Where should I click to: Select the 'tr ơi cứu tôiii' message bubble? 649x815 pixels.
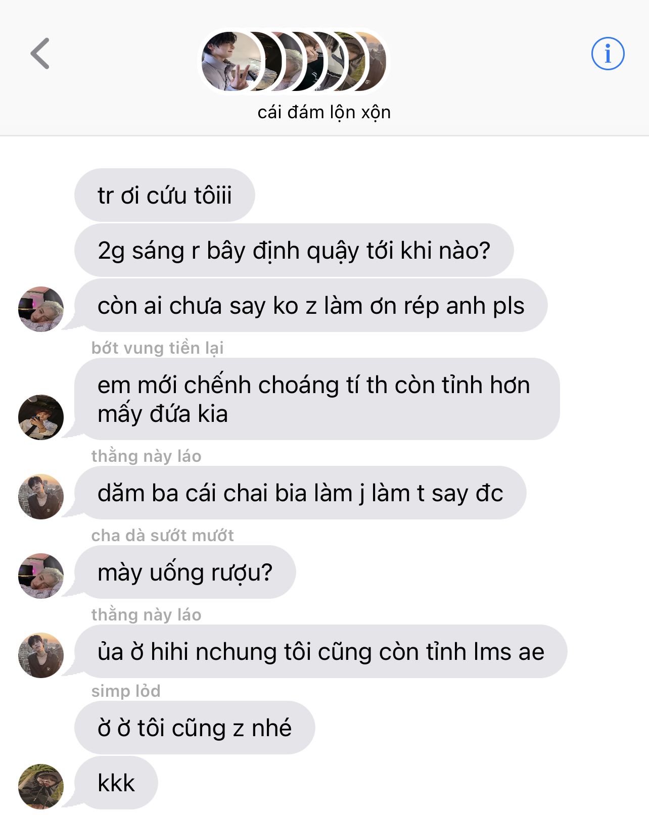point(165,195)
